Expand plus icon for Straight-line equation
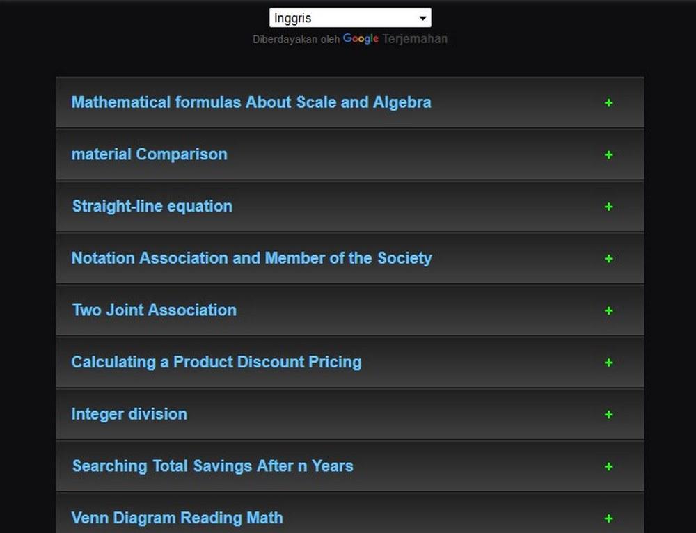 [608, 207]
